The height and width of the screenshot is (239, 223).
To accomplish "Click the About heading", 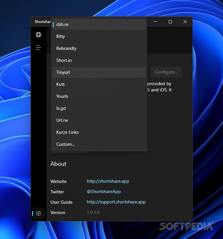I will (x=58, y=164).
